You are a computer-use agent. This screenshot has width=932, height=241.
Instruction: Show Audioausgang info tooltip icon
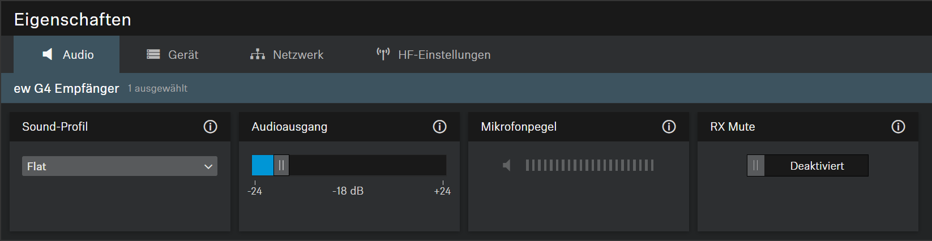coord(439,127)
